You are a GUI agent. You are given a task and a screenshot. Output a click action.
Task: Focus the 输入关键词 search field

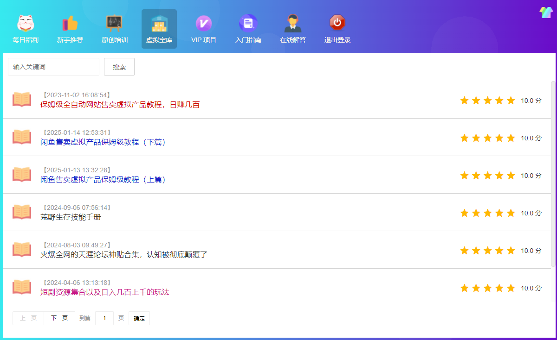[x=53, y=67]
